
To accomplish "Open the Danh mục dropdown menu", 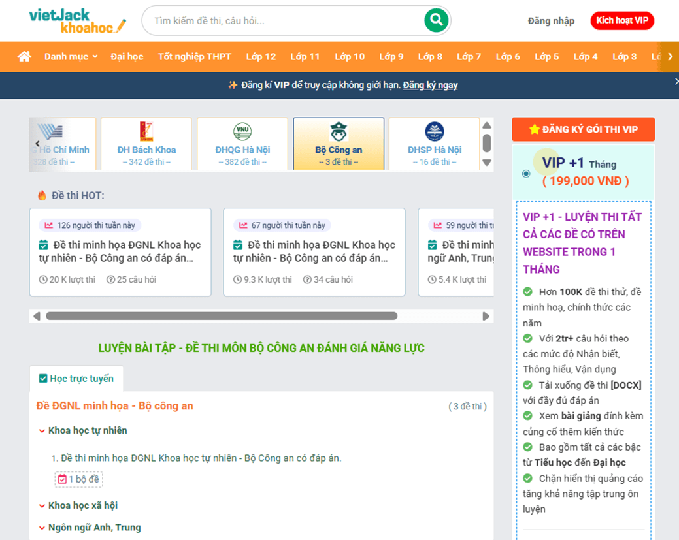I will tap(71, 57).
